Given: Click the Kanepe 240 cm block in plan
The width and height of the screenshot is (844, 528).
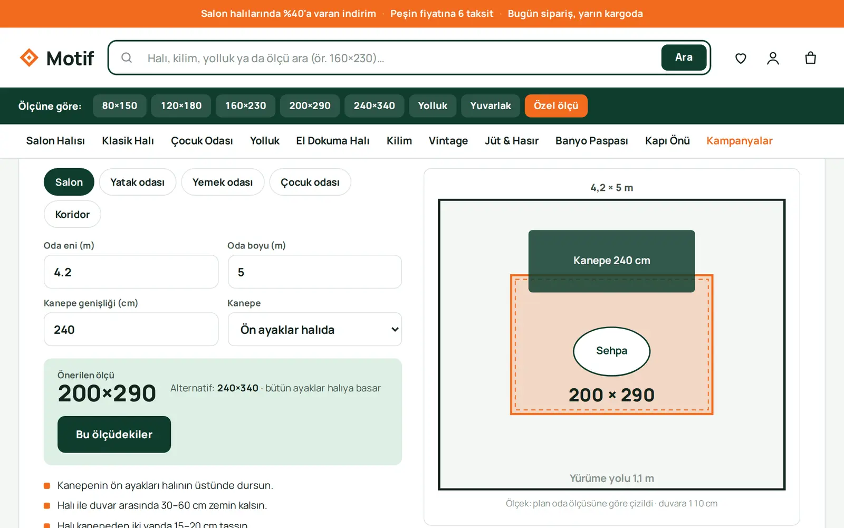Looking at the screenshot, I should 612,261.
